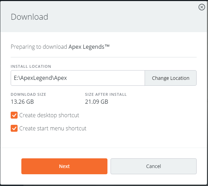The height and width of the screenshot is (186, 208).
Task: Cancel the Apex Legends download
Action: [154, 166]
